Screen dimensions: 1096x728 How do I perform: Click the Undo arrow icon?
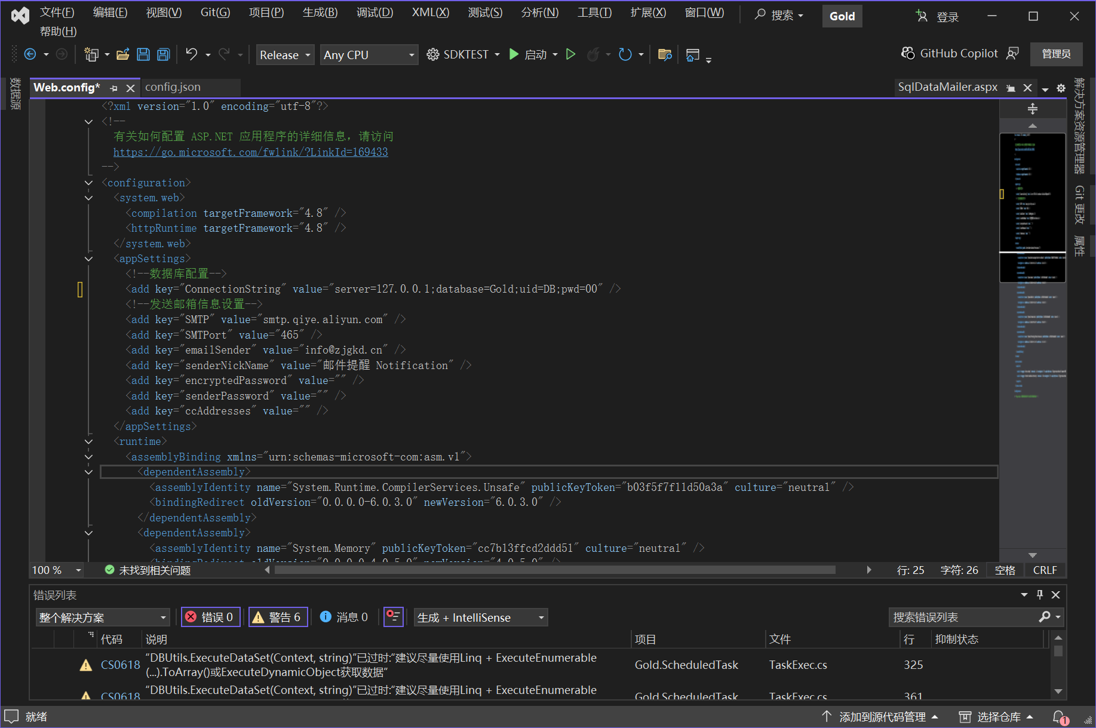coord(191,55)
